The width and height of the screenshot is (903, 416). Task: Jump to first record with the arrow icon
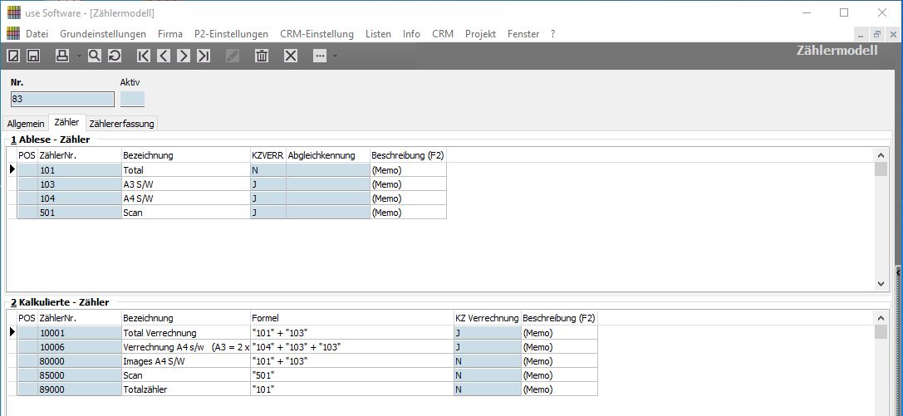pyautogui.click(x=144, y=56)
